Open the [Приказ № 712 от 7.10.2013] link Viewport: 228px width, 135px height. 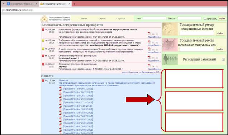(77, 106)
